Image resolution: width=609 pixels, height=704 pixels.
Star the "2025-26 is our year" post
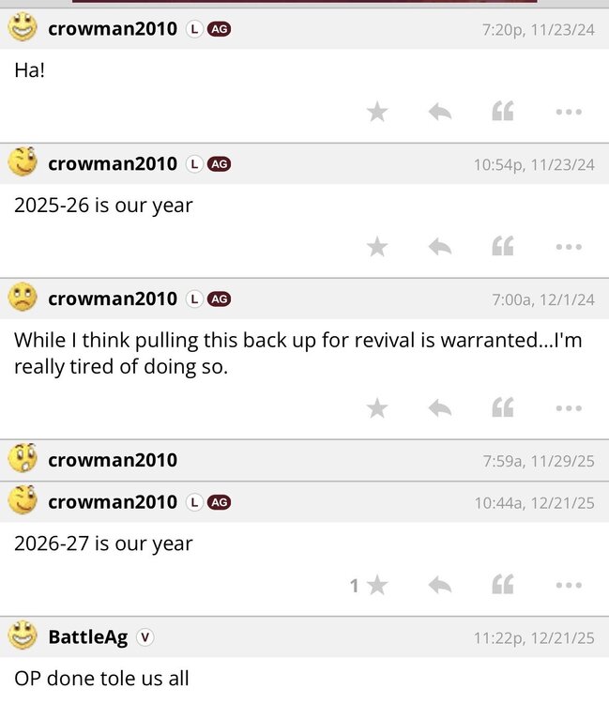click(377, 247)
